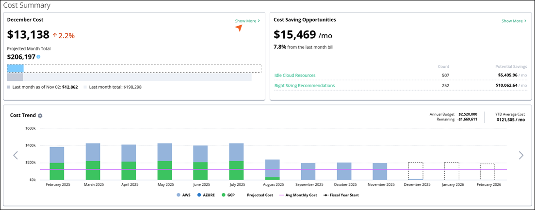Toggle Avg Monthly Cost legend line

[298, 195]
